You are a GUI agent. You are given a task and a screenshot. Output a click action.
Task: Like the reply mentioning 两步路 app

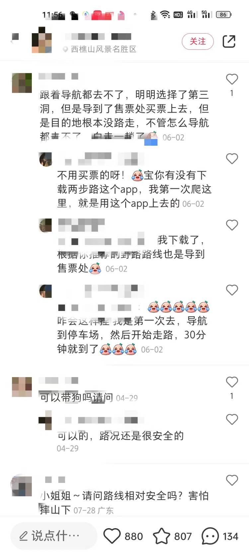[232, 159]
